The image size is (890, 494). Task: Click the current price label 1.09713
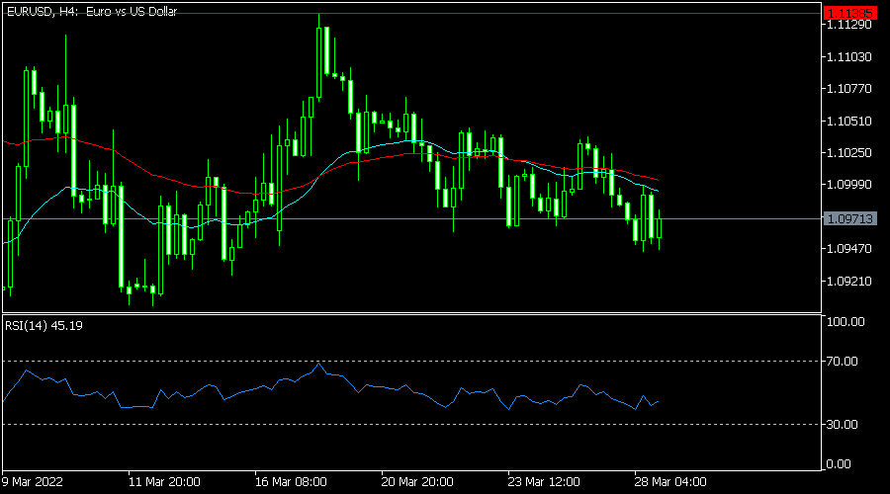[849, 218]
